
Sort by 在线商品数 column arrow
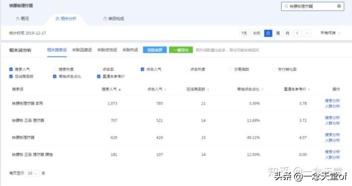coord(208,89)
